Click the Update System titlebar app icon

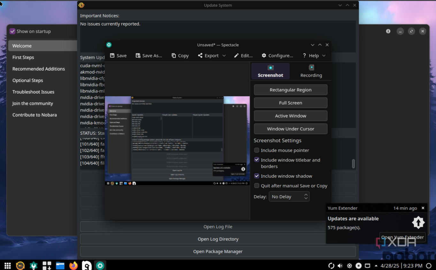[x=81, y=5]
